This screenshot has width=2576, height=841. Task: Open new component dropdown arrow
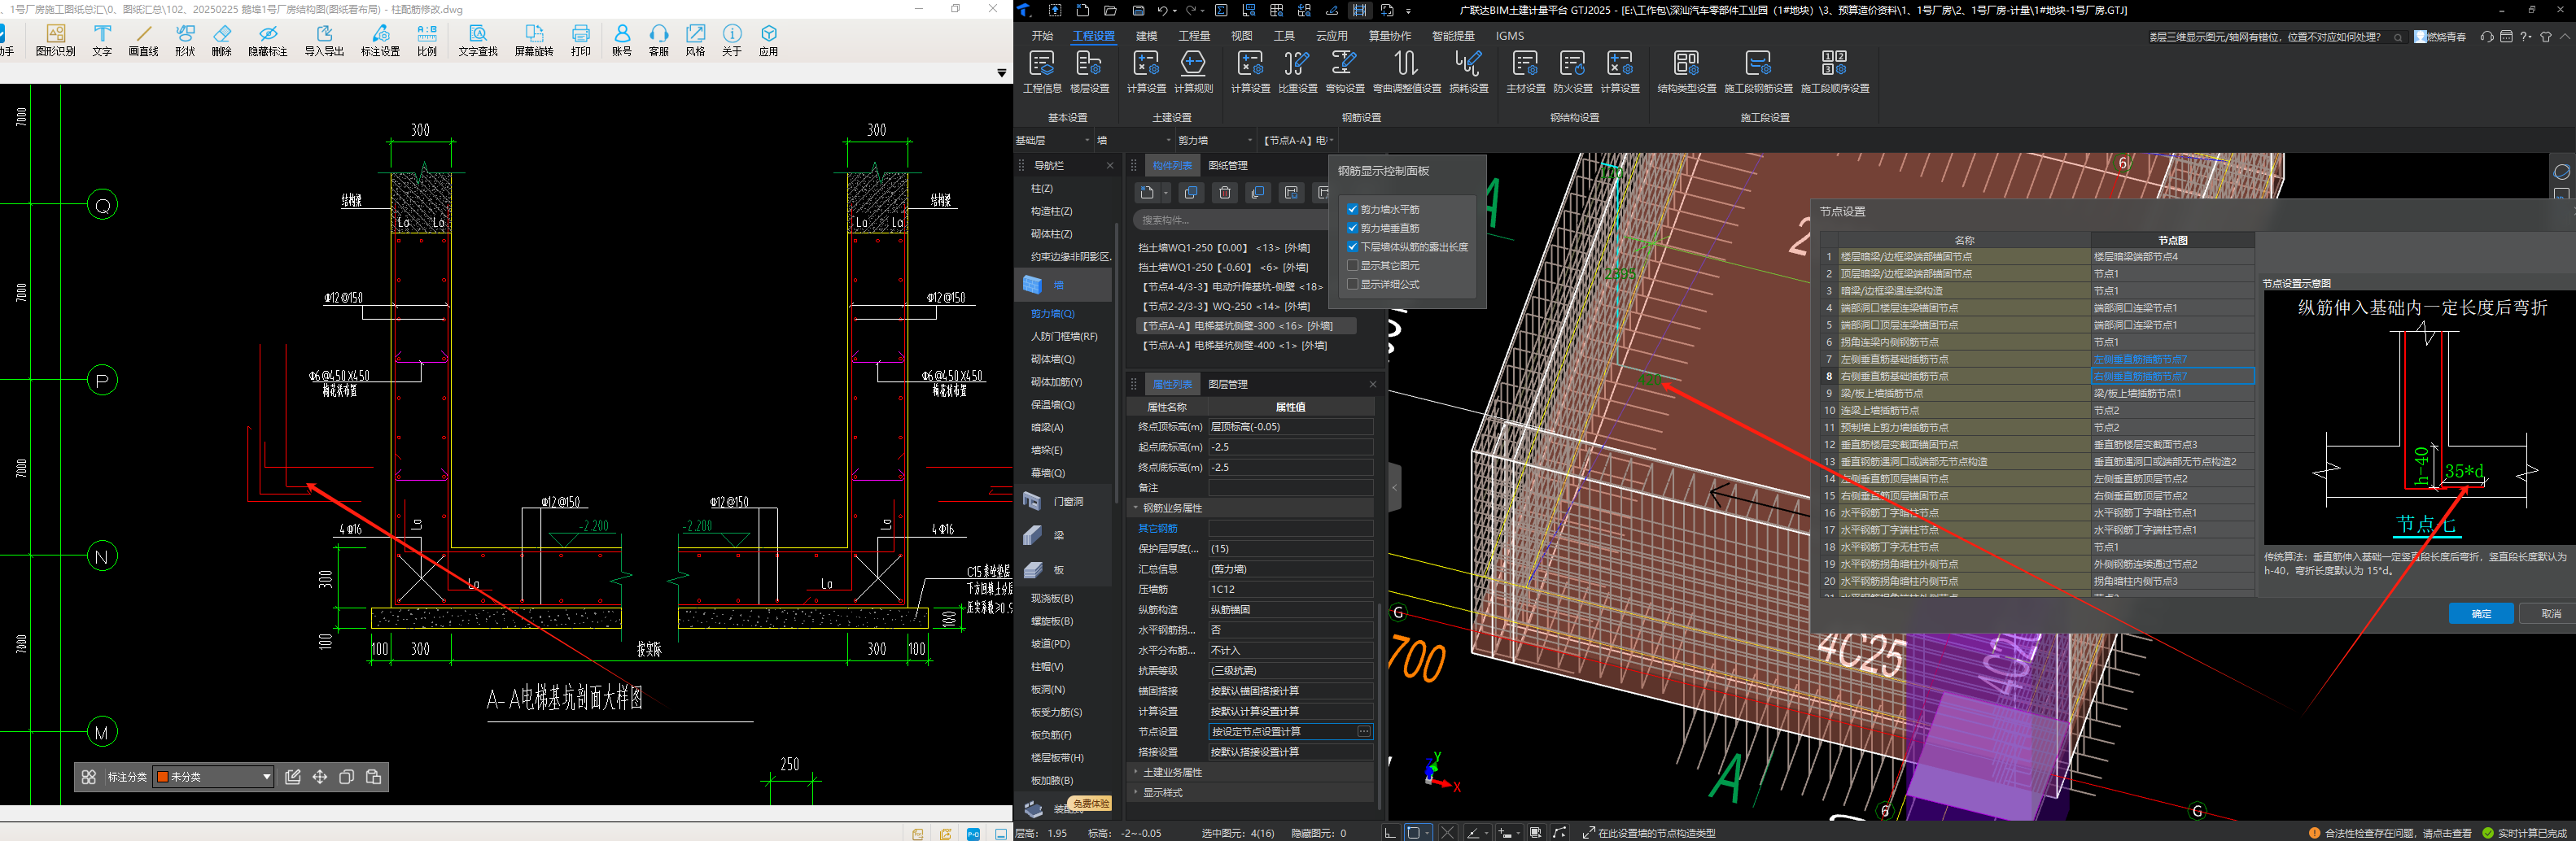click(x=1166, y=193)
